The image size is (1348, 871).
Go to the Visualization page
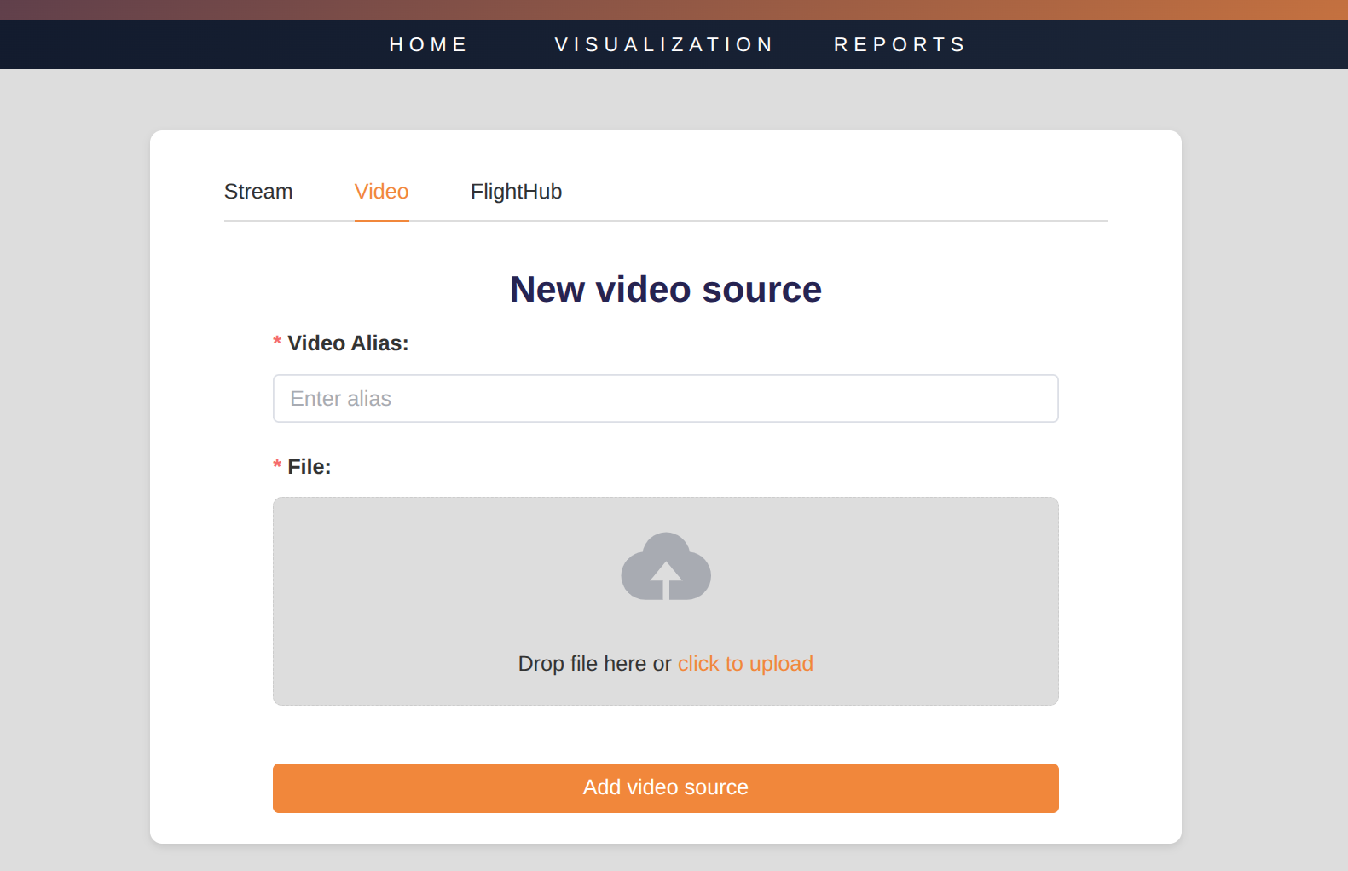coord(664,44)
